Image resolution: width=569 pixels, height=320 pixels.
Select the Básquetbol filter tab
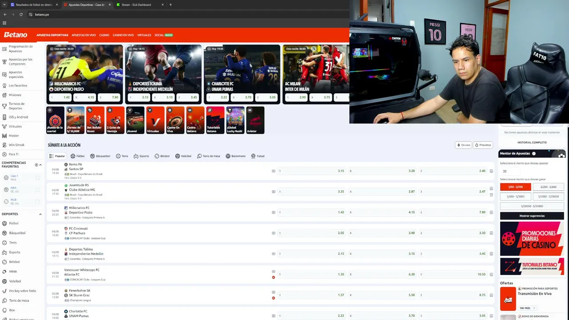100,156
